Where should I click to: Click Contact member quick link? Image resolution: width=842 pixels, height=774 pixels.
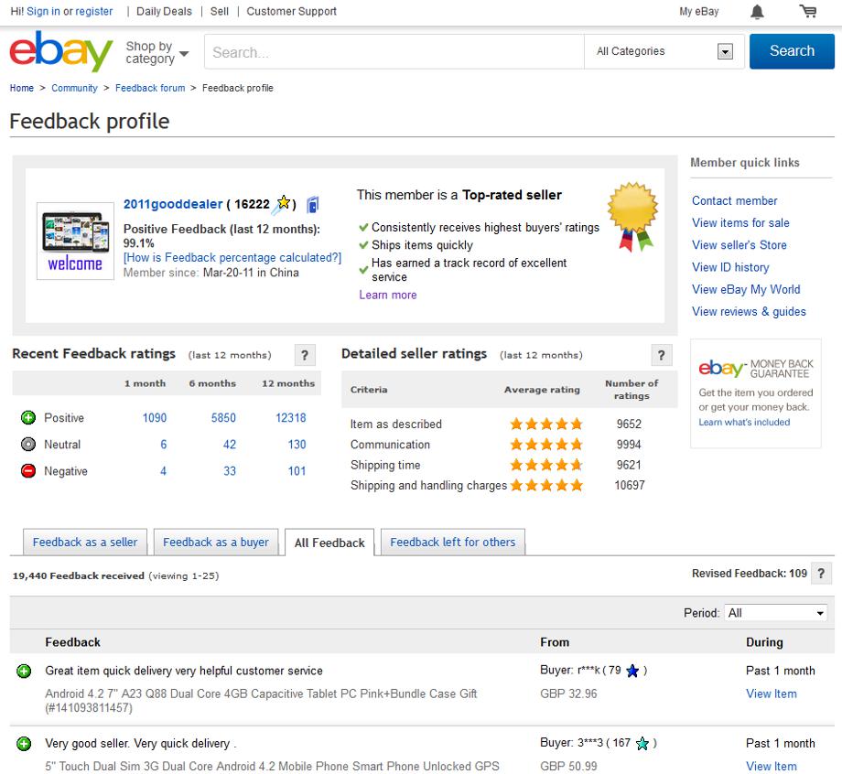click(734, 200)
